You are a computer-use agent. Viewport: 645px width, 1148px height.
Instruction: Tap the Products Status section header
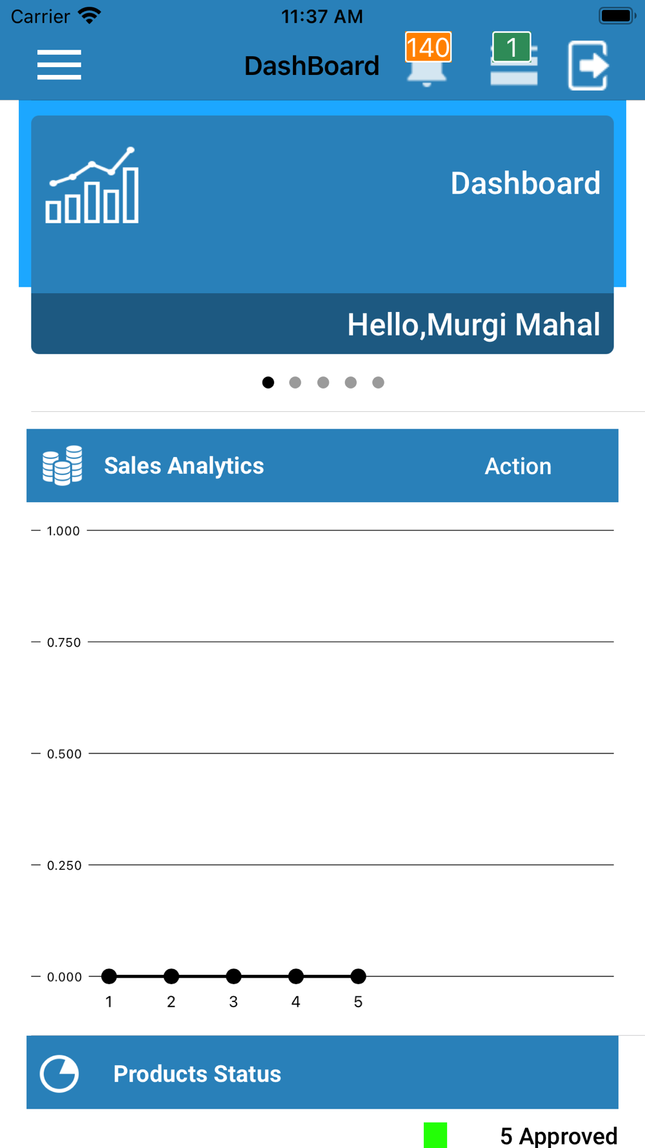point(322,1072)
